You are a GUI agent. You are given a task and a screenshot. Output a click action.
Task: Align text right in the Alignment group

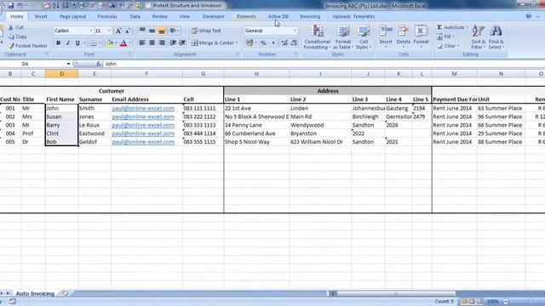click(162, 42)
